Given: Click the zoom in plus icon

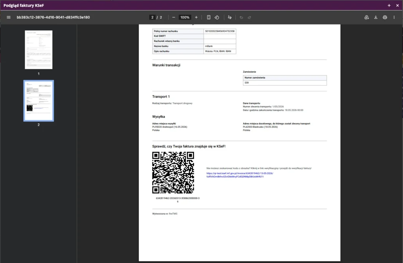Looking at the screenshot, I should 196,17.
